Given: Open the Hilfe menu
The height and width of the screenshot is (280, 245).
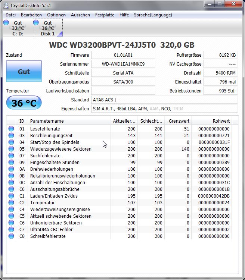Looking at the screenshot, I should [124, 15].
